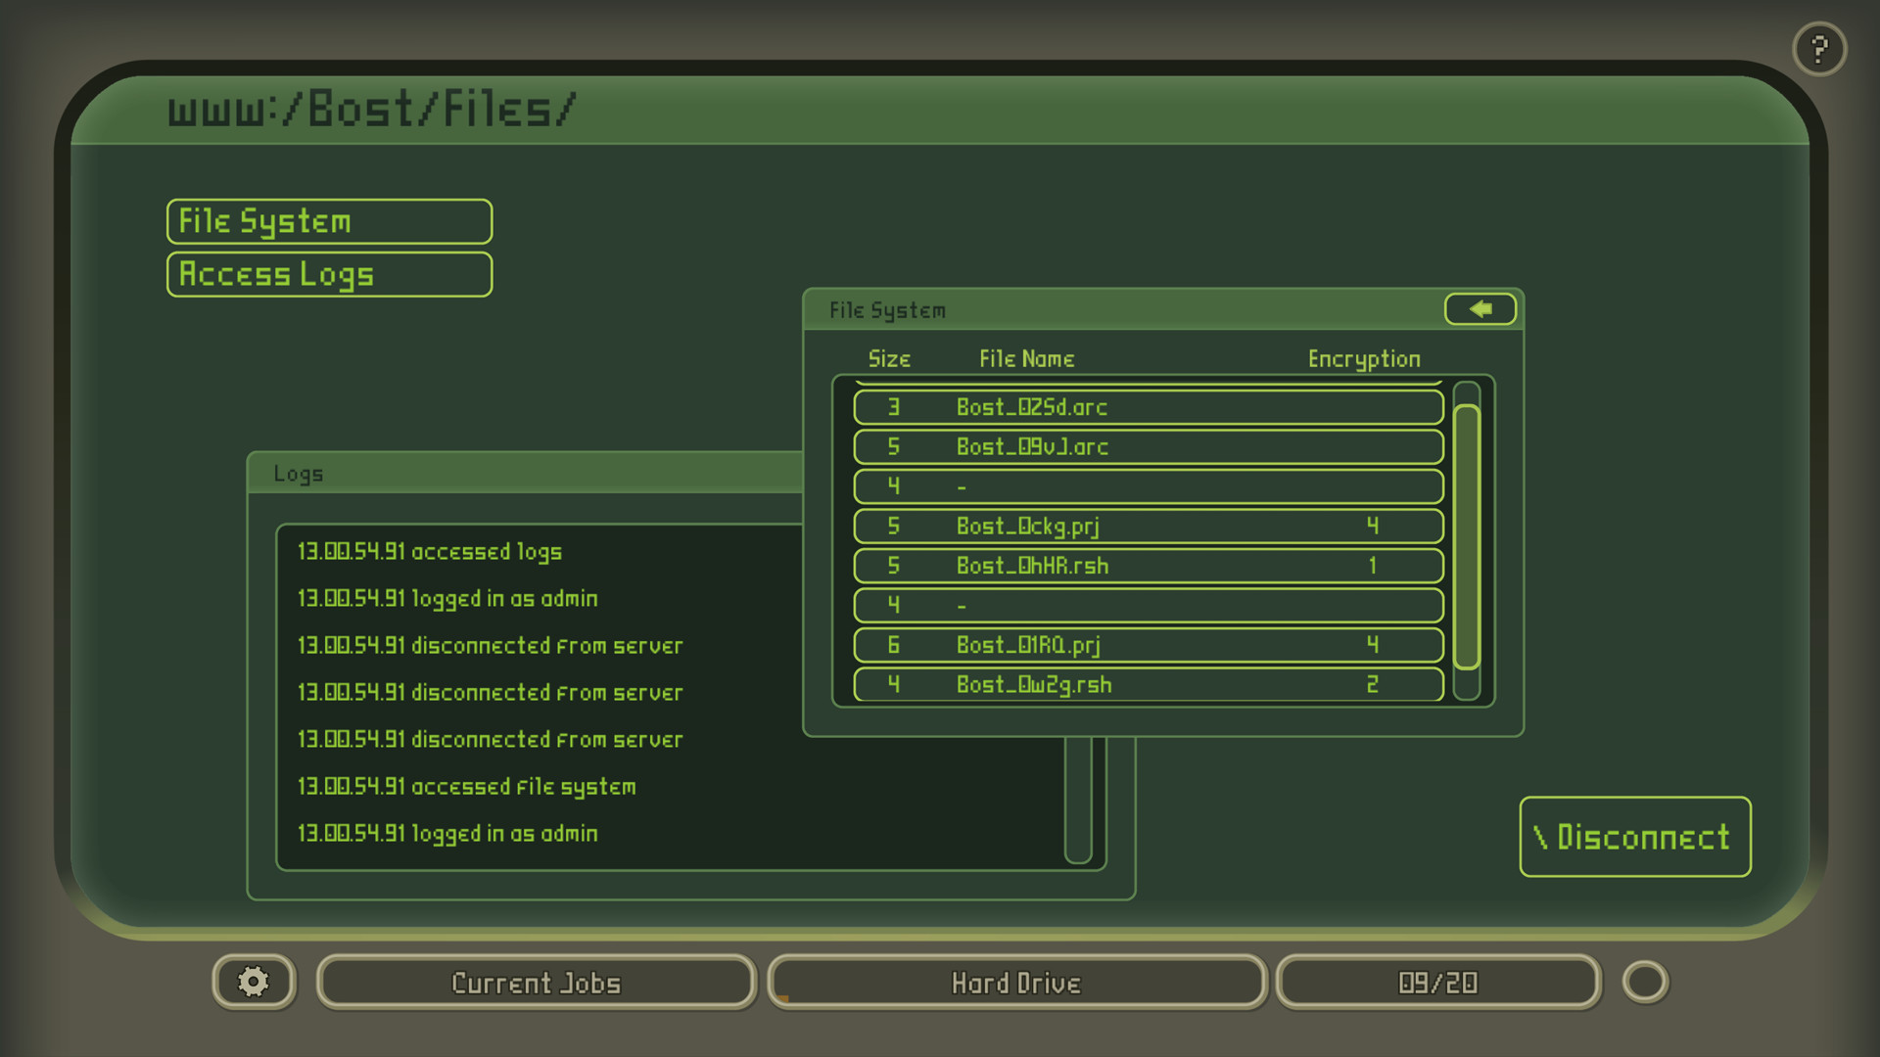The width and height of the screenshot is (1880, 1057).
Task: Open help via the question mark icon
Action: 1819,48
